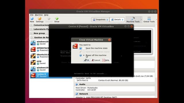This screenshot has width=184, height=103.
Task: Click the Centos 8 Paused state icon
Action: tap(38, 76)
